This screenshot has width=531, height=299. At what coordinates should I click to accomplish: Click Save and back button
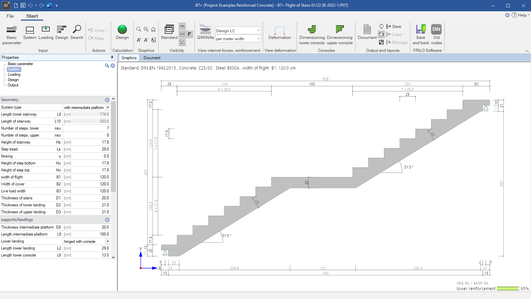pyautogui.click(x=421, y=35)
